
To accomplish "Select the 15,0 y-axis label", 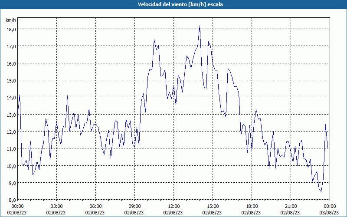I will point(11,81).
